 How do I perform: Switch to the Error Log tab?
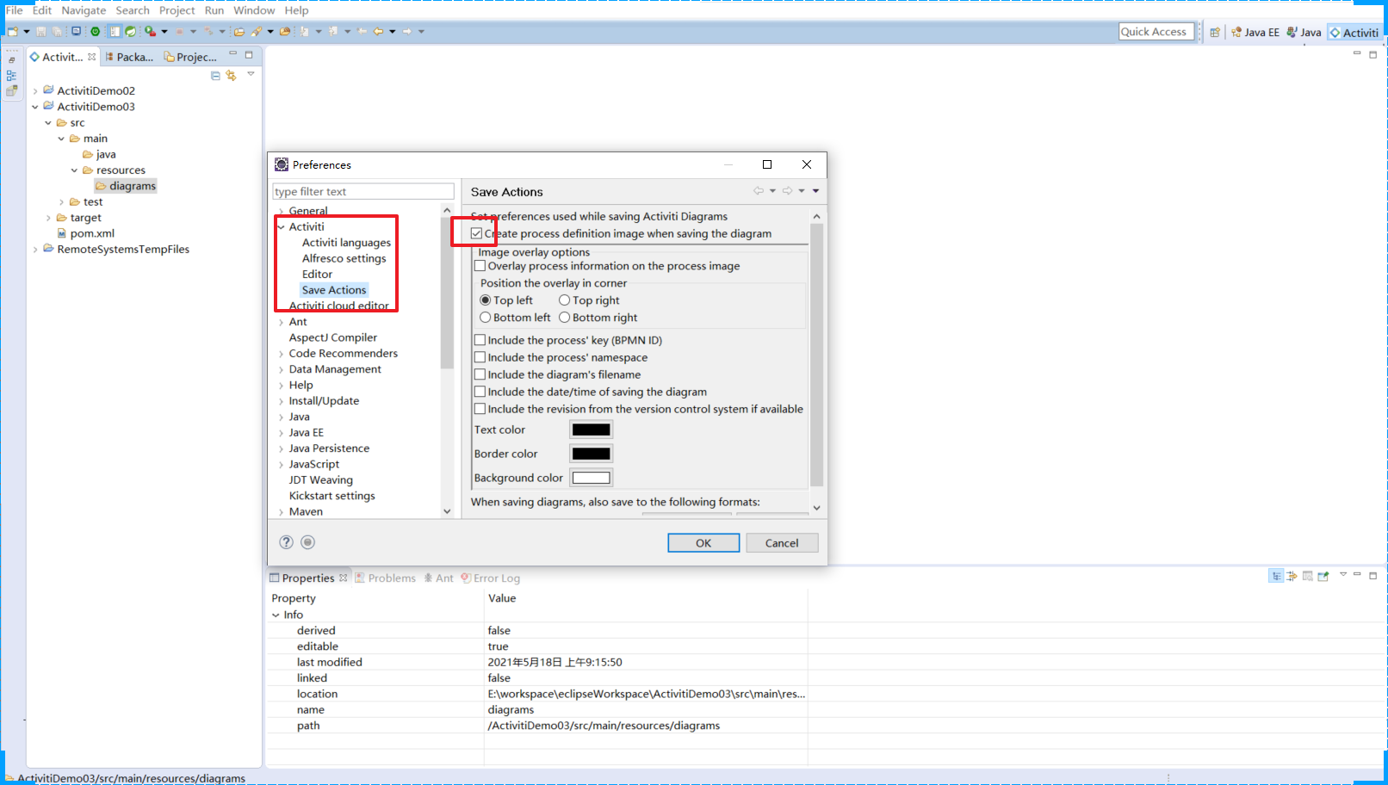coord(490,578)
